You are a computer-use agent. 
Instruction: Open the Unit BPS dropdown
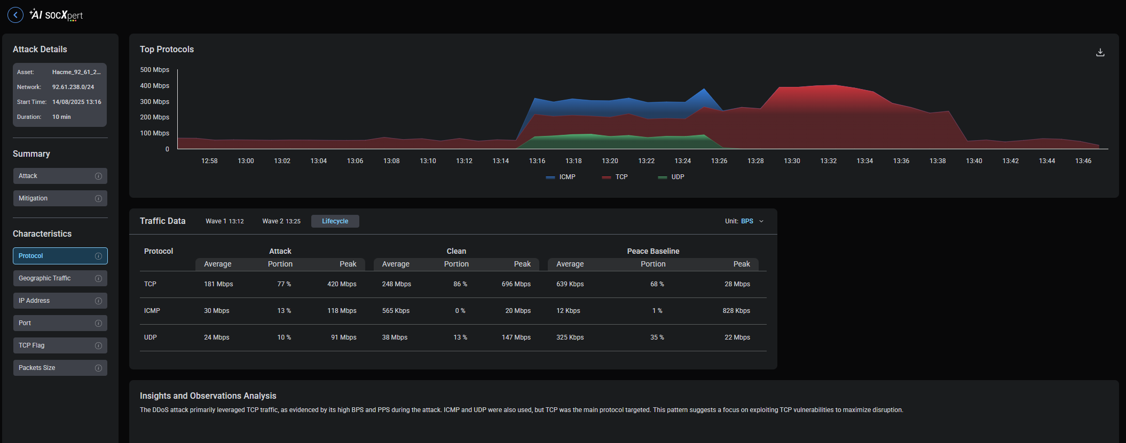[x=746, y=221]
